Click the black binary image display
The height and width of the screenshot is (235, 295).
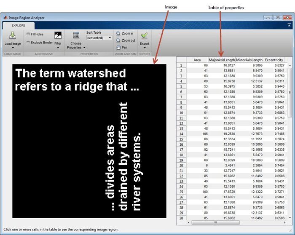89,141
